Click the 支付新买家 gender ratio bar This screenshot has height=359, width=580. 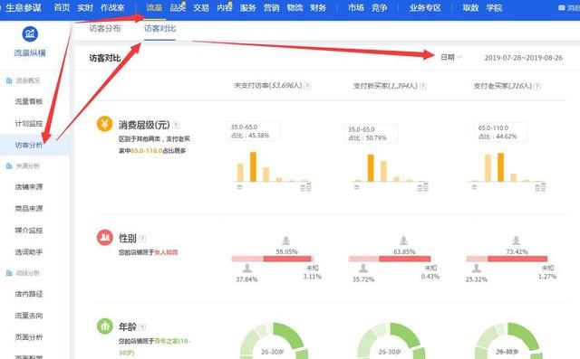[x=390, y=259]
